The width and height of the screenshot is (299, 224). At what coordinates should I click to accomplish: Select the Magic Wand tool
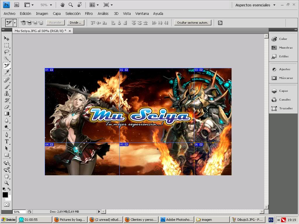click(x=6, y=59)
